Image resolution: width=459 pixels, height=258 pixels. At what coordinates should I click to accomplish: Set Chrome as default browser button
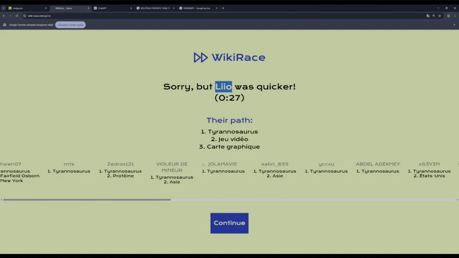[x=70, y=25]
